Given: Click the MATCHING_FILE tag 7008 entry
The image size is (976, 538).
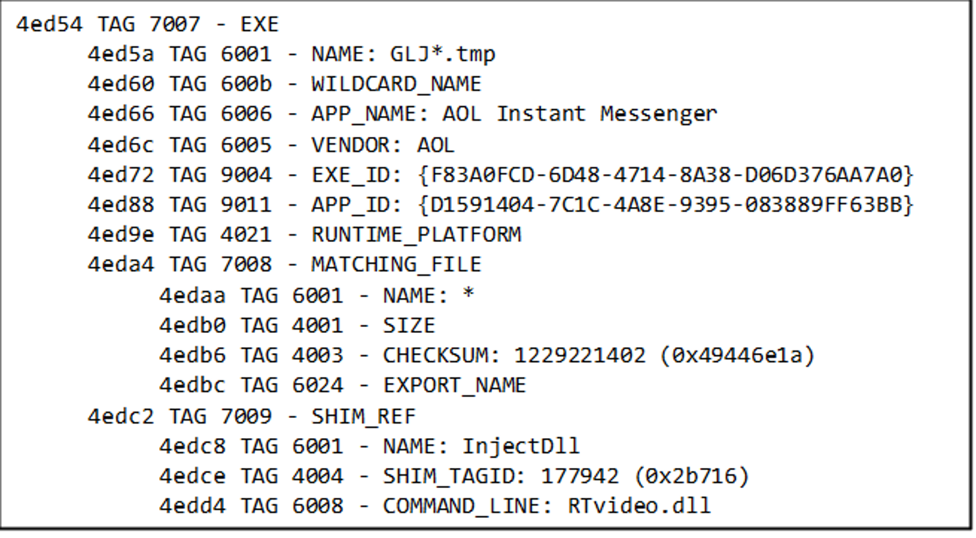Looking at the screenshot, I should [284, 265].
